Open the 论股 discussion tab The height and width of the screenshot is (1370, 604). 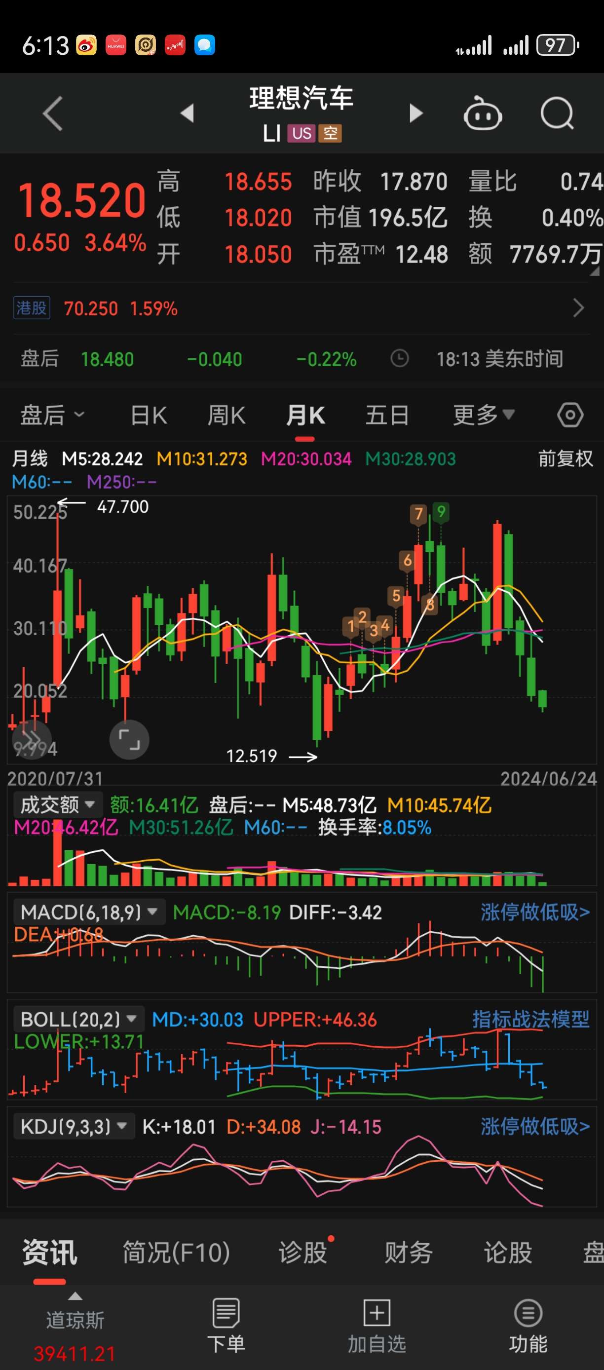(x=508, y=1253)
